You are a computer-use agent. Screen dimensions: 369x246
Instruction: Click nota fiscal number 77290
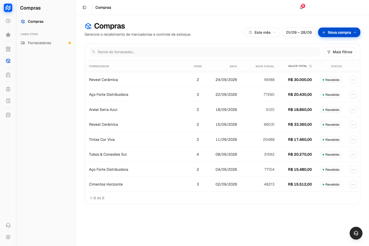[269, 94]
